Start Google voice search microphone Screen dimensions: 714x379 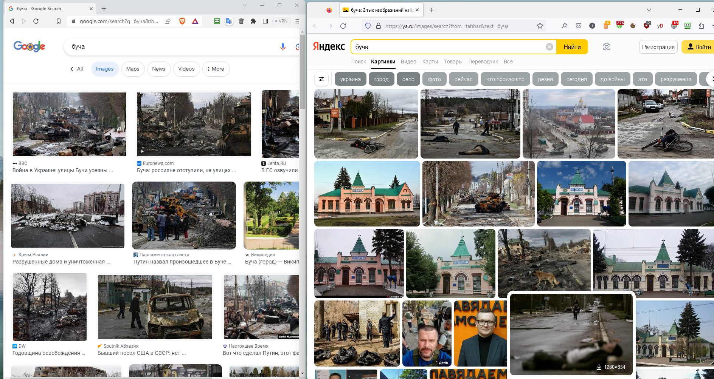click(x=282, y=47)
